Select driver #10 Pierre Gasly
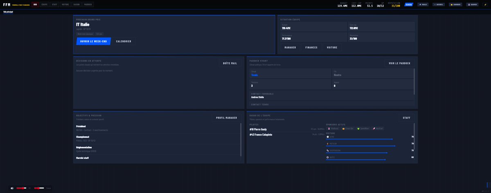 (x=287, y=129)
